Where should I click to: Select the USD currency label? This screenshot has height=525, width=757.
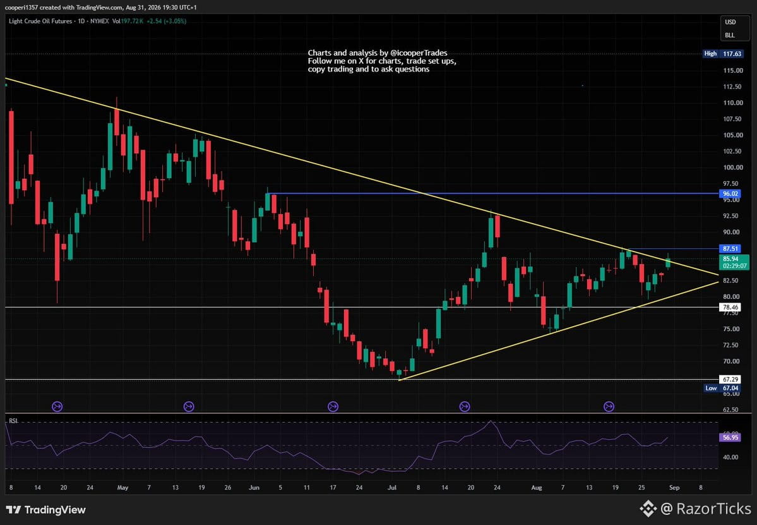point(730,22)
